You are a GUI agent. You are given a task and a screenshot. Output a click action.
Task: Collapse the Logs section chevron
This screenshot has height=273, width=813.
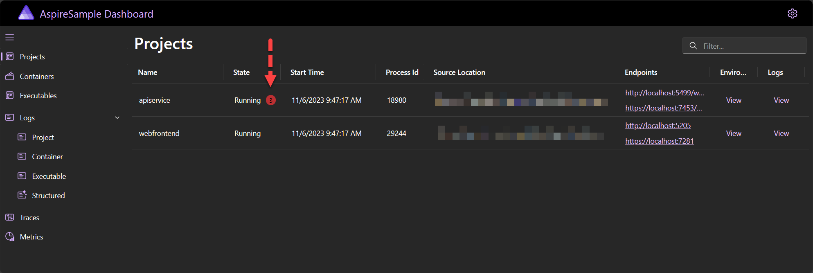[117, 117]
